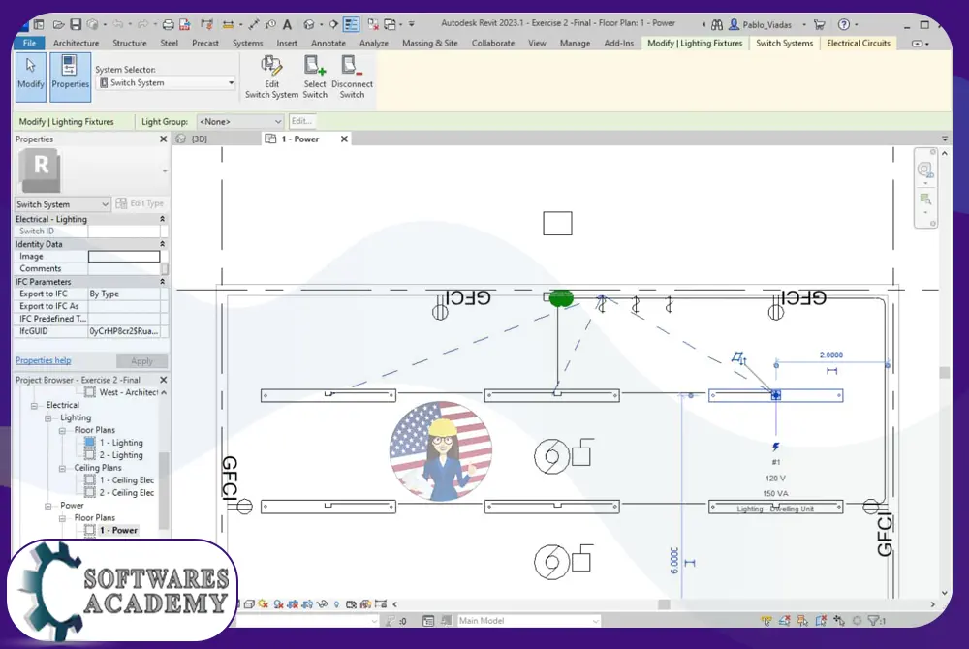Select the Tag by Category icon
This screenshot has height=649, width=969.
point(270,24)
